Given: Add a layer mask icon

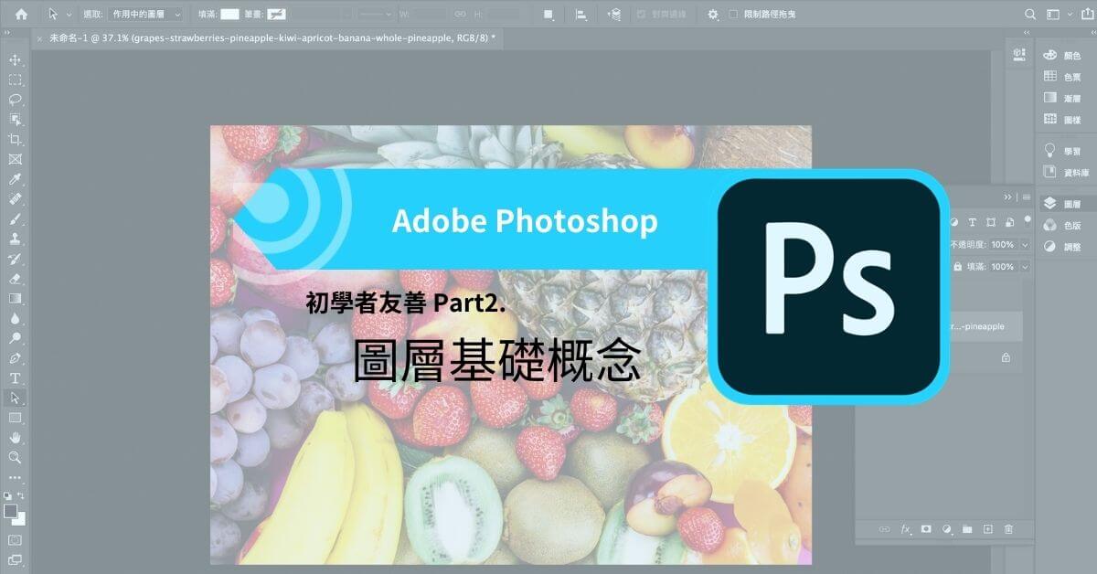Looking at the screenshot, I should coord(926,528).
